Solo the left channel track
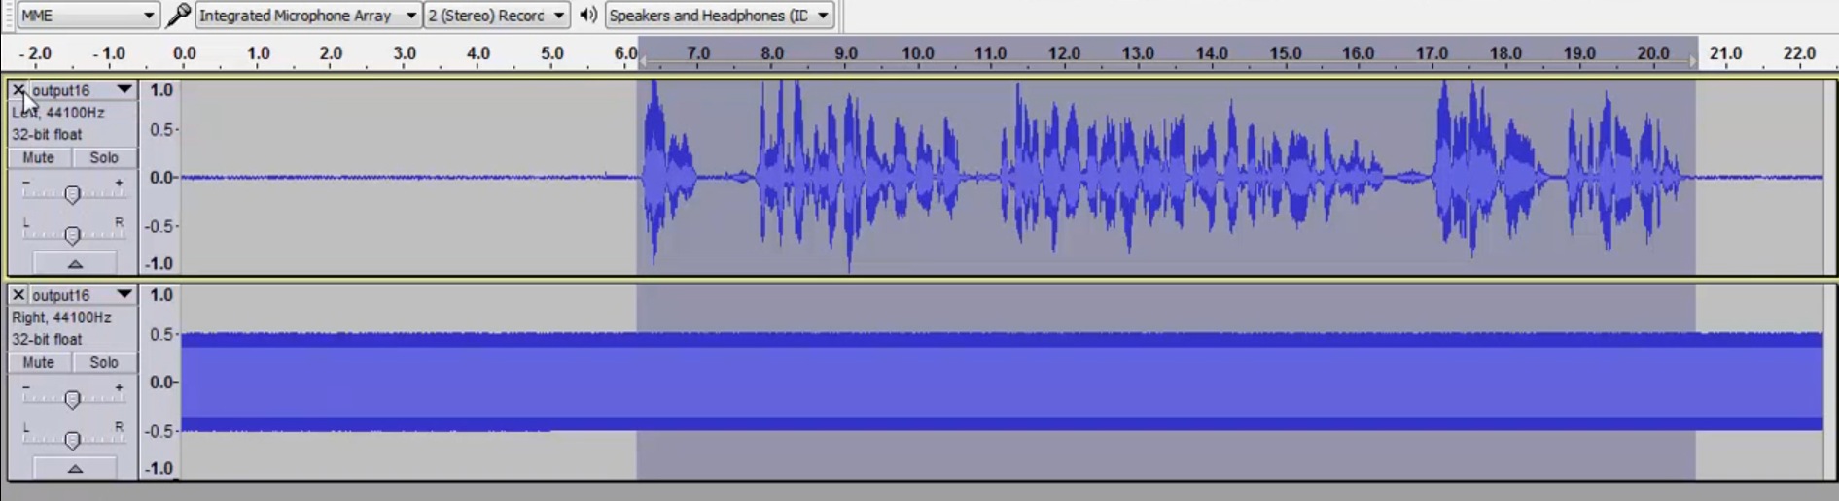Screen dimensions: 1839x501 (x=104, y=157)
